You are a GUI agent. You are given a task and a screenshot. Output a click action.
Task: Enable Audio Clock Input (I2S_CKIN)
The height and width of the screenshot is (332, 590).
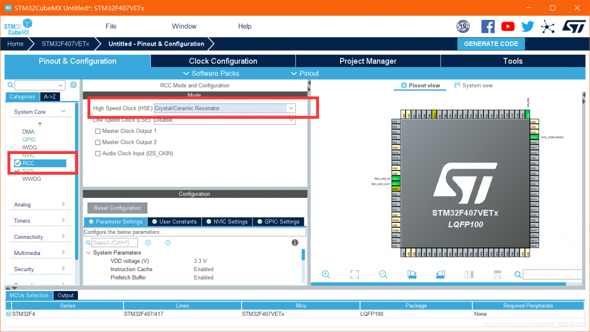point(98,154)
